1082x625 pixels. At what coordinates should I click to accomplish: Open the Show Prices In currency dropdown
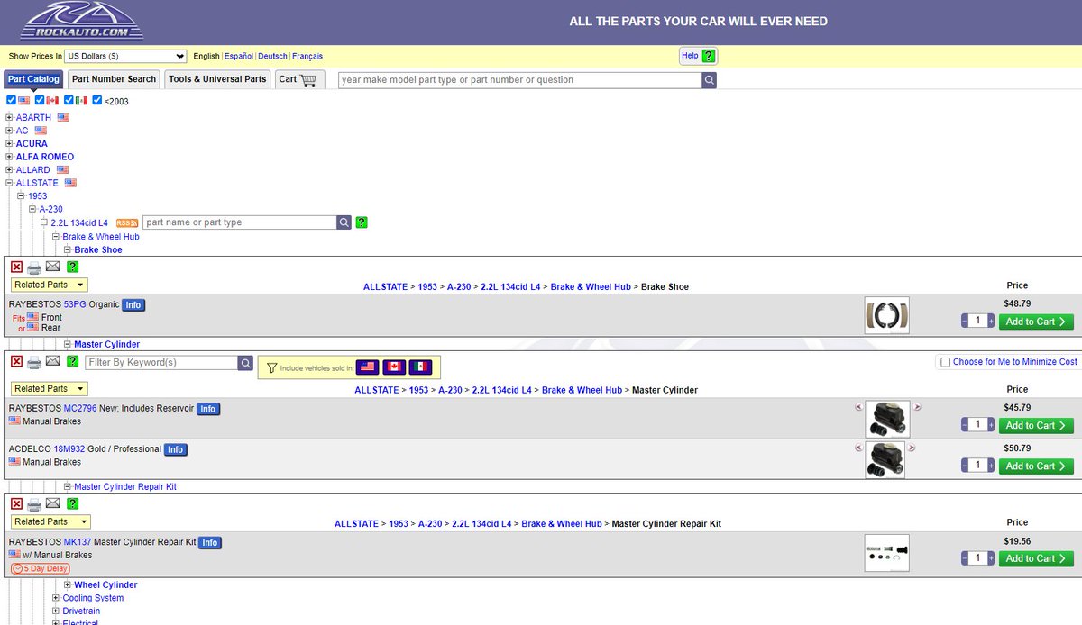125,56
